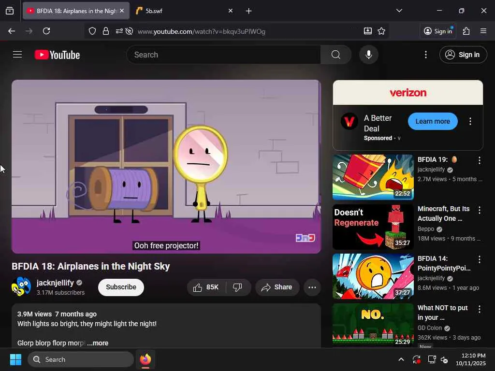Open Firefox application menu
This screenshot has width=495, height=371.
pyautogui.click(x=483, y=31)
